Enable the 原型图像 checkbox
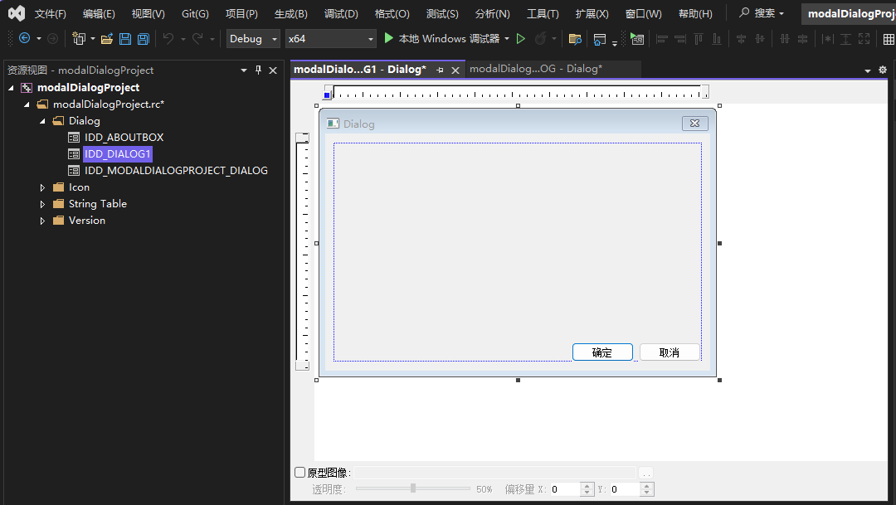Screen dimensions: 896x505 [x=299, y=470]
